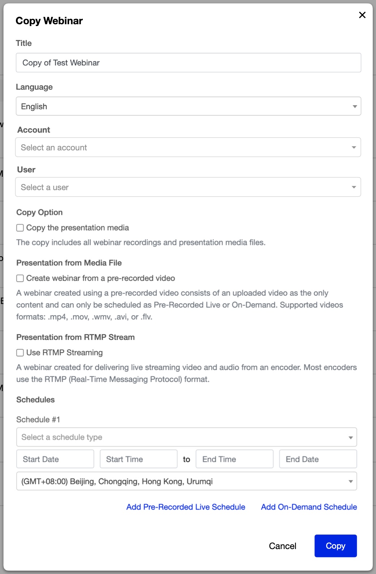The height and width of the screenshot is (574, 376).
Task: Click Add Pre-Recorded Live Schedule link
Action: tap(186, 507)
